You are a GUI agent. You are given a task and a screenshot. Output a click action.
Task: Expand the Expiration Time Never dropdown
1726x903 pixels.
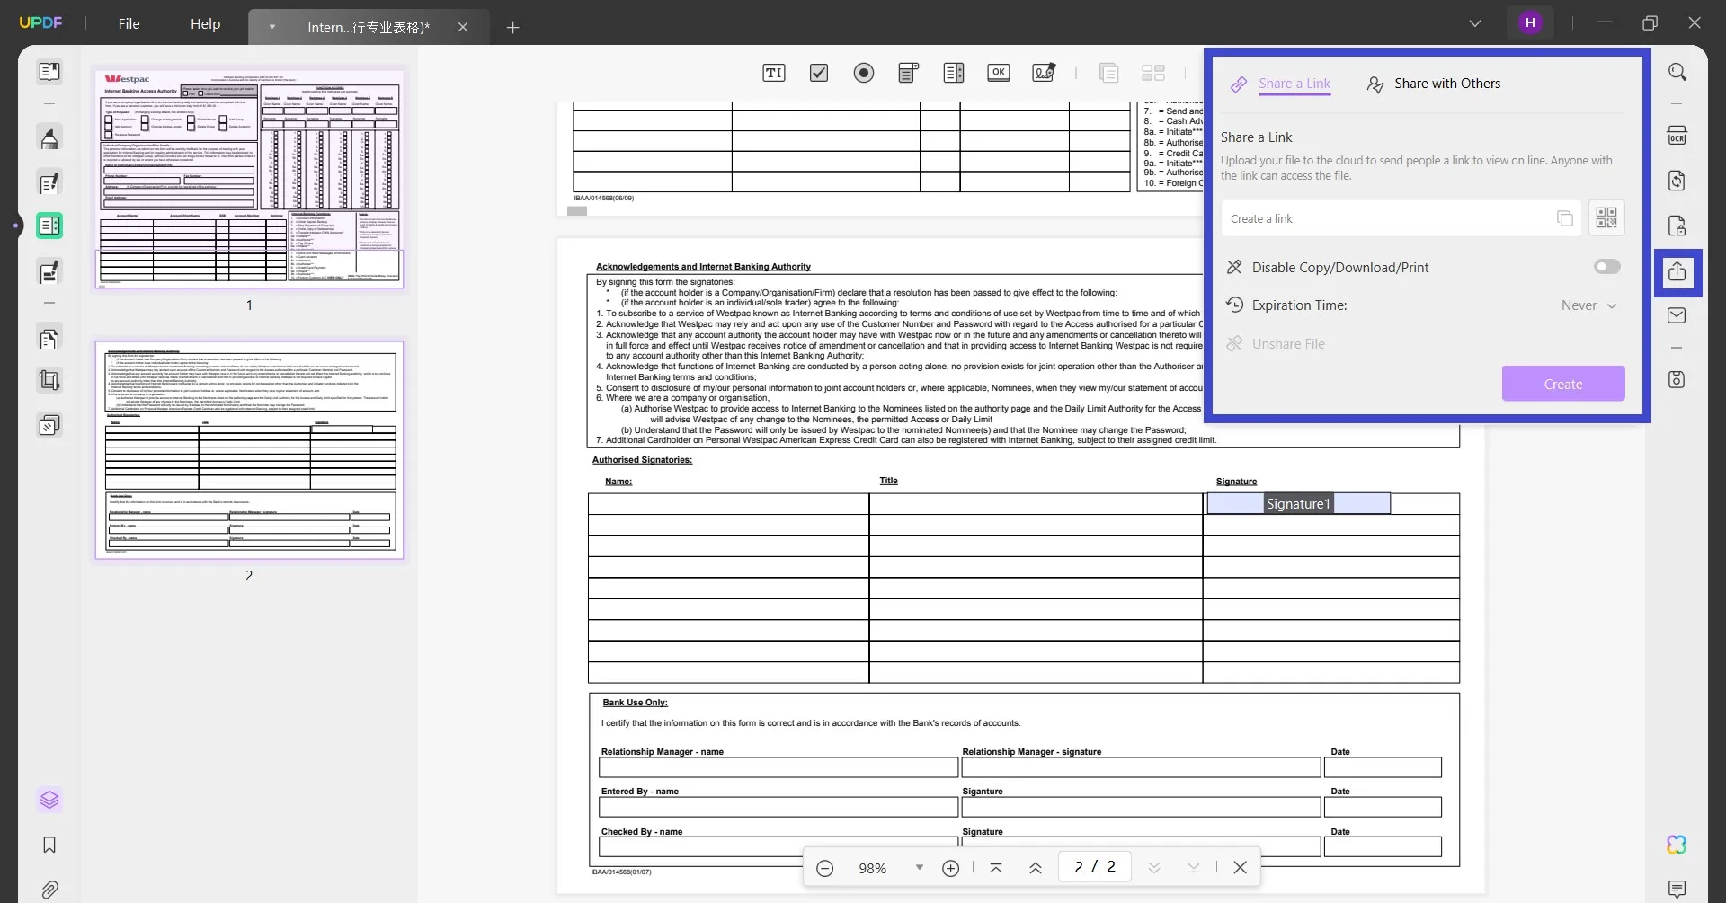(1589, 305)
